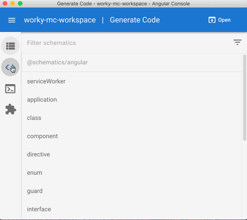Open the Projects list icon in sidebar
Image resolution: width=247 pixels, height=220 pixels.
coord(10,46)
